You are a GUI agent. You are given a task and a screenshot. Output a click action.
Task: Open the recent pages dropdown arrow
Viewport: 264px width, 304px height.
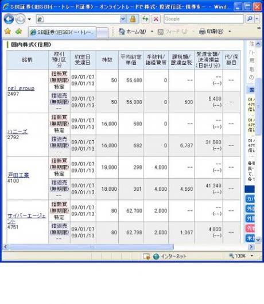[29, 19]
